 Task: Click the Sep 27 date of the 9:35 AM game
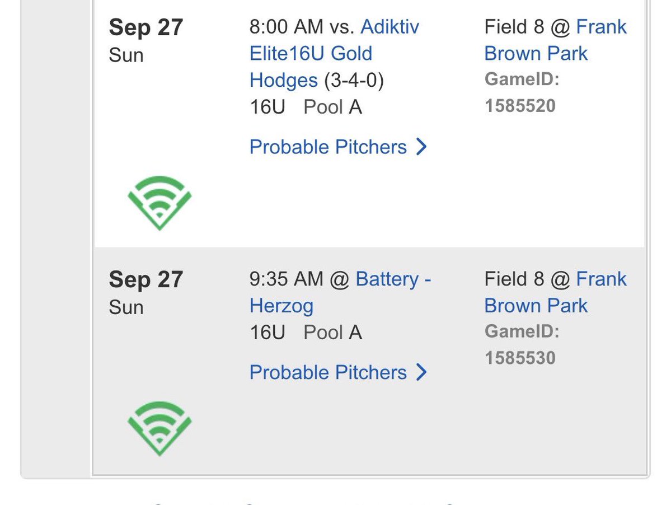(x=146, y=279)
